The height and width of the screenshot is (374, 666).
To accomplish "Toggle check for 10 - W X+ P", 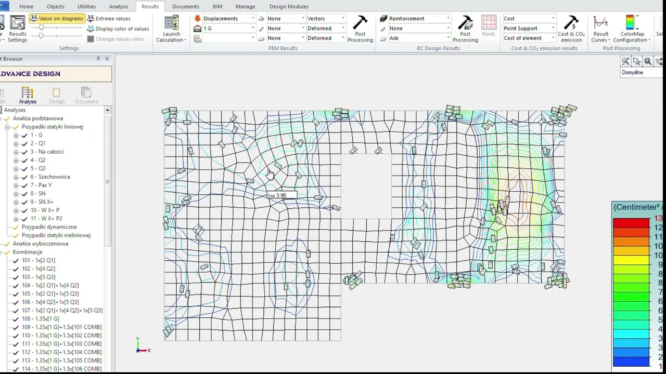I will (24, 210).
